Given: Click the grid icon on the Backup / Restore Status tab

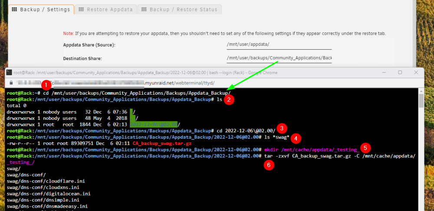Looking at the screenshot, I should (x=144, y=10).
